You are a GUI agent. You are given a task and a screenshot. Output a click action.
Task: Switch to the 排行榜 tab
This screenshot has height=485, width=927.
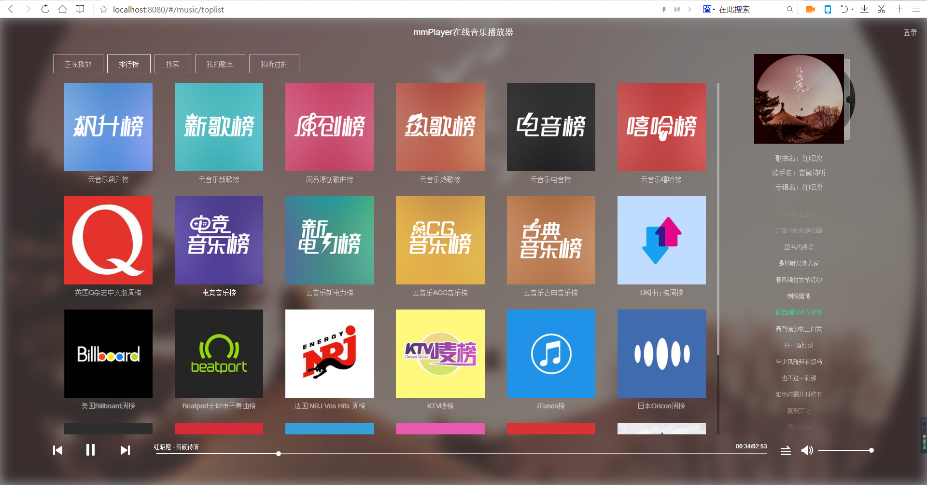pos(129,64)
